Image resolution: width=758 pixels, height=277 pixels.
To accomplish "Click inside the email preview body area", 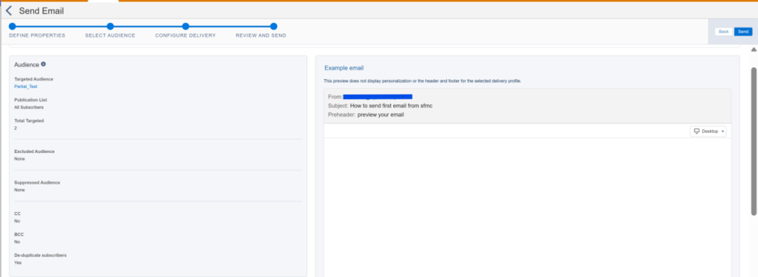I will coord(527,208).
